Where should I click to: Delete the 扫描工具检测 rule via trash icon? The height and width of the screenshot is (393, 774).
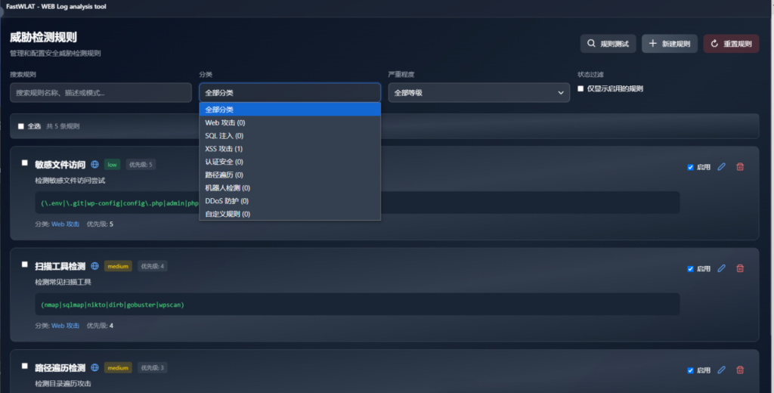[740, 268]
